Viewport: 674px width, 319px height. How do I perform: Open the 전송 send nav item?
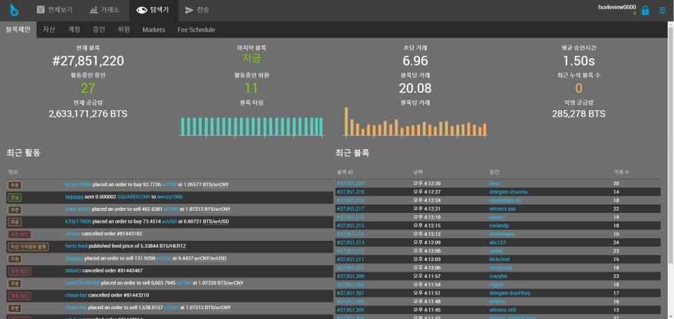[x=197, y=10]
